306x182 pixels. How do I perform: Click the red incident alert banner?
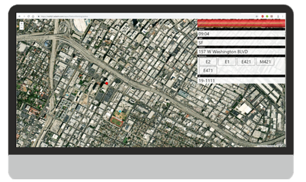tap(241, 24)
